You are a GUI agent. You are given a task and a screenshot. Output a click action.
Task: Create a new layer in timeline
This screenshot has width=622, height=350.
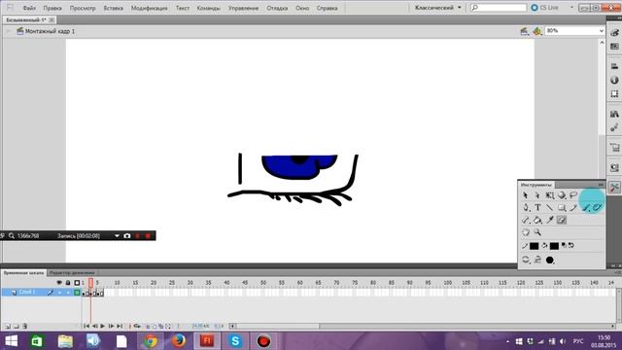[8, 327]
